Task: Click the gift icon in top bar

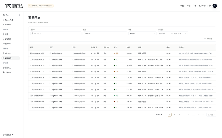Action: click(x=210, y=6)
